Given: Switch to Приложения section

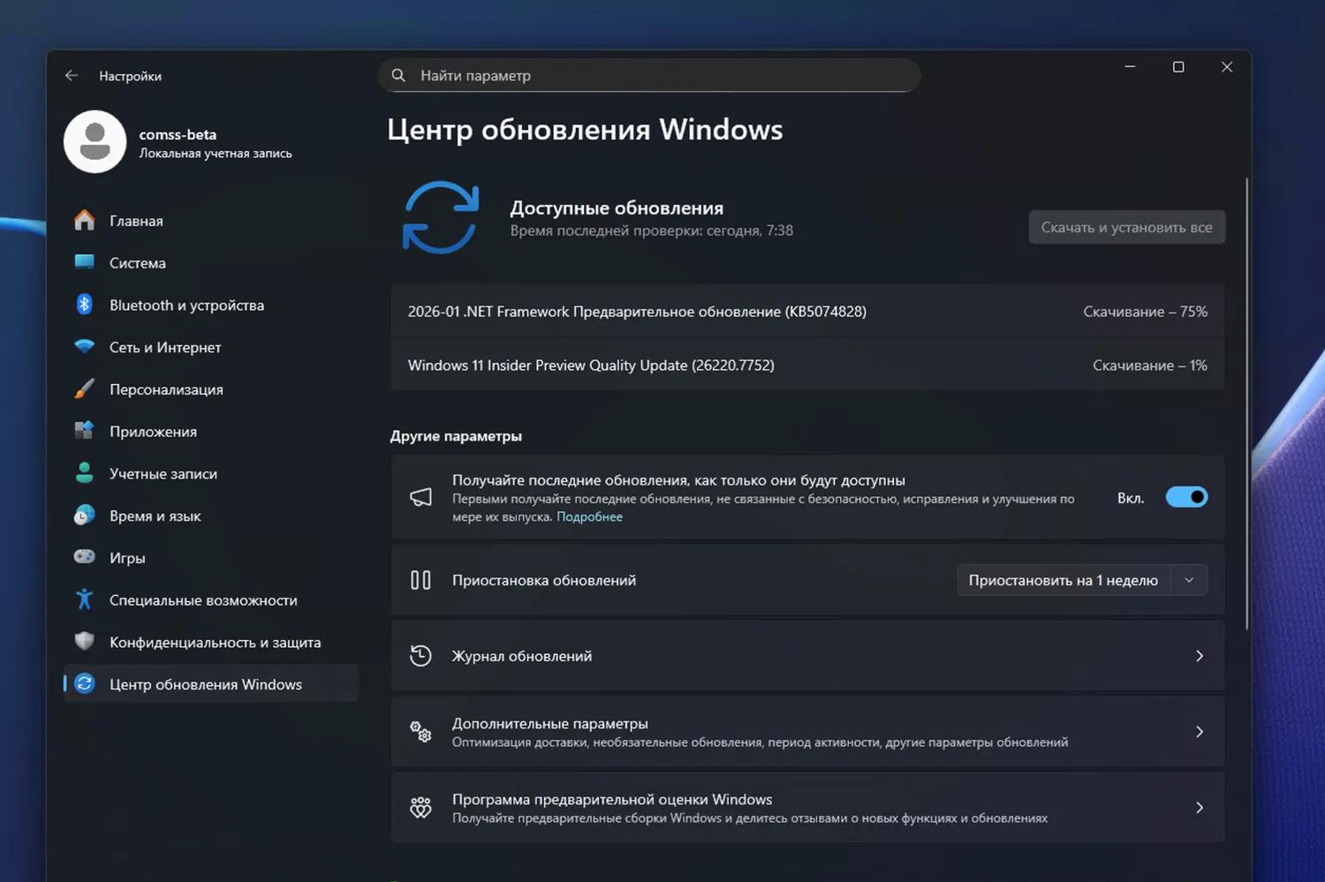Looking at the screenshot, I should (85, 431).
